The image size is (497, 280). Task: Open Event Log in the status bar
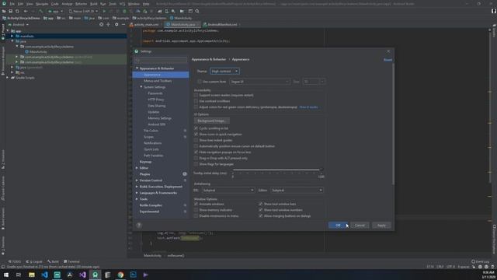pos(480,261)
